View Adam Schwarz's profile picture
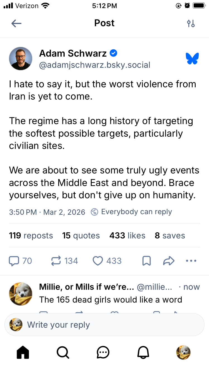 click(x=21, y=59)
